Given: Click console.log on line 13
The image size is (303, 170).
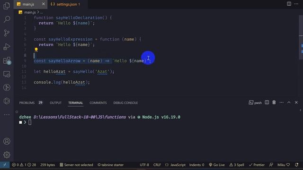Looking at the screenshot, I should (47, 82).
